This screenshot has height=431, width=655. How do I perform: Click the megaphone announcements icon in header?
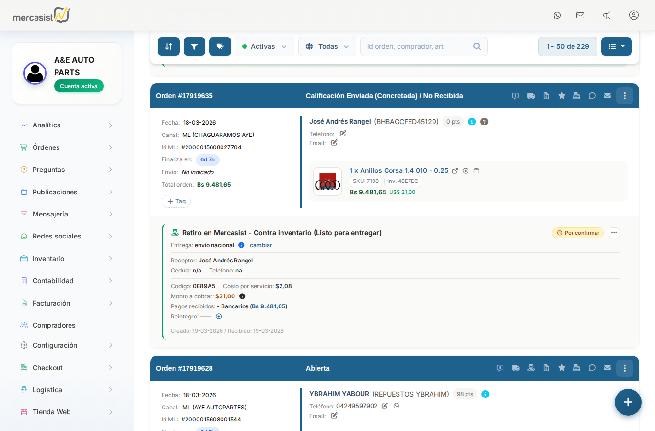[607, 15]
